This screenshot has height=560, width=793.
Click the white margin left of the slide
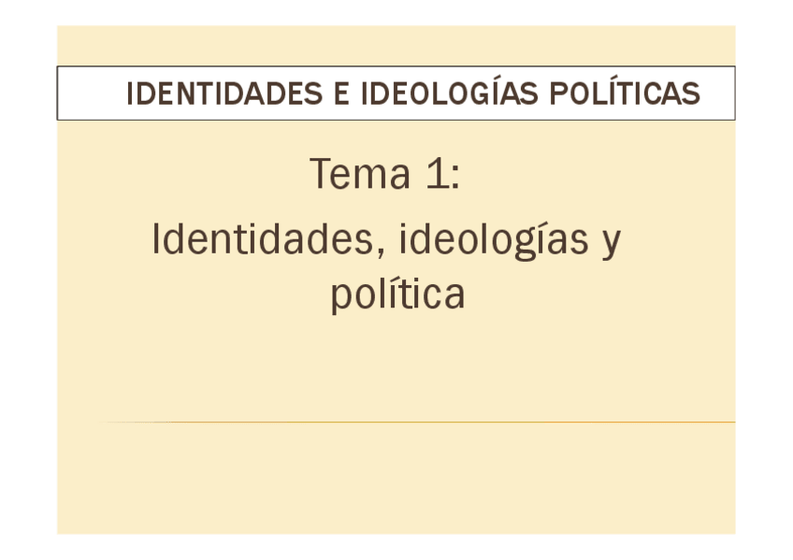[28, 280]
